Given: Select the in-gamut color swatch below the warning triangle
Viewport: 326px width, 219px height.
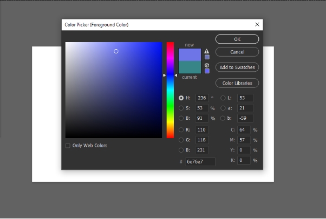Looking at the screenshot, I should tap(207, 57).
